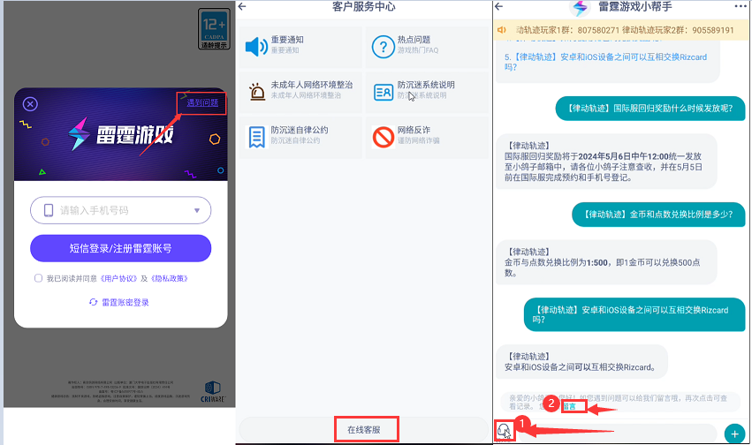Open the 留言 link in chat

(x=569, y=406)
